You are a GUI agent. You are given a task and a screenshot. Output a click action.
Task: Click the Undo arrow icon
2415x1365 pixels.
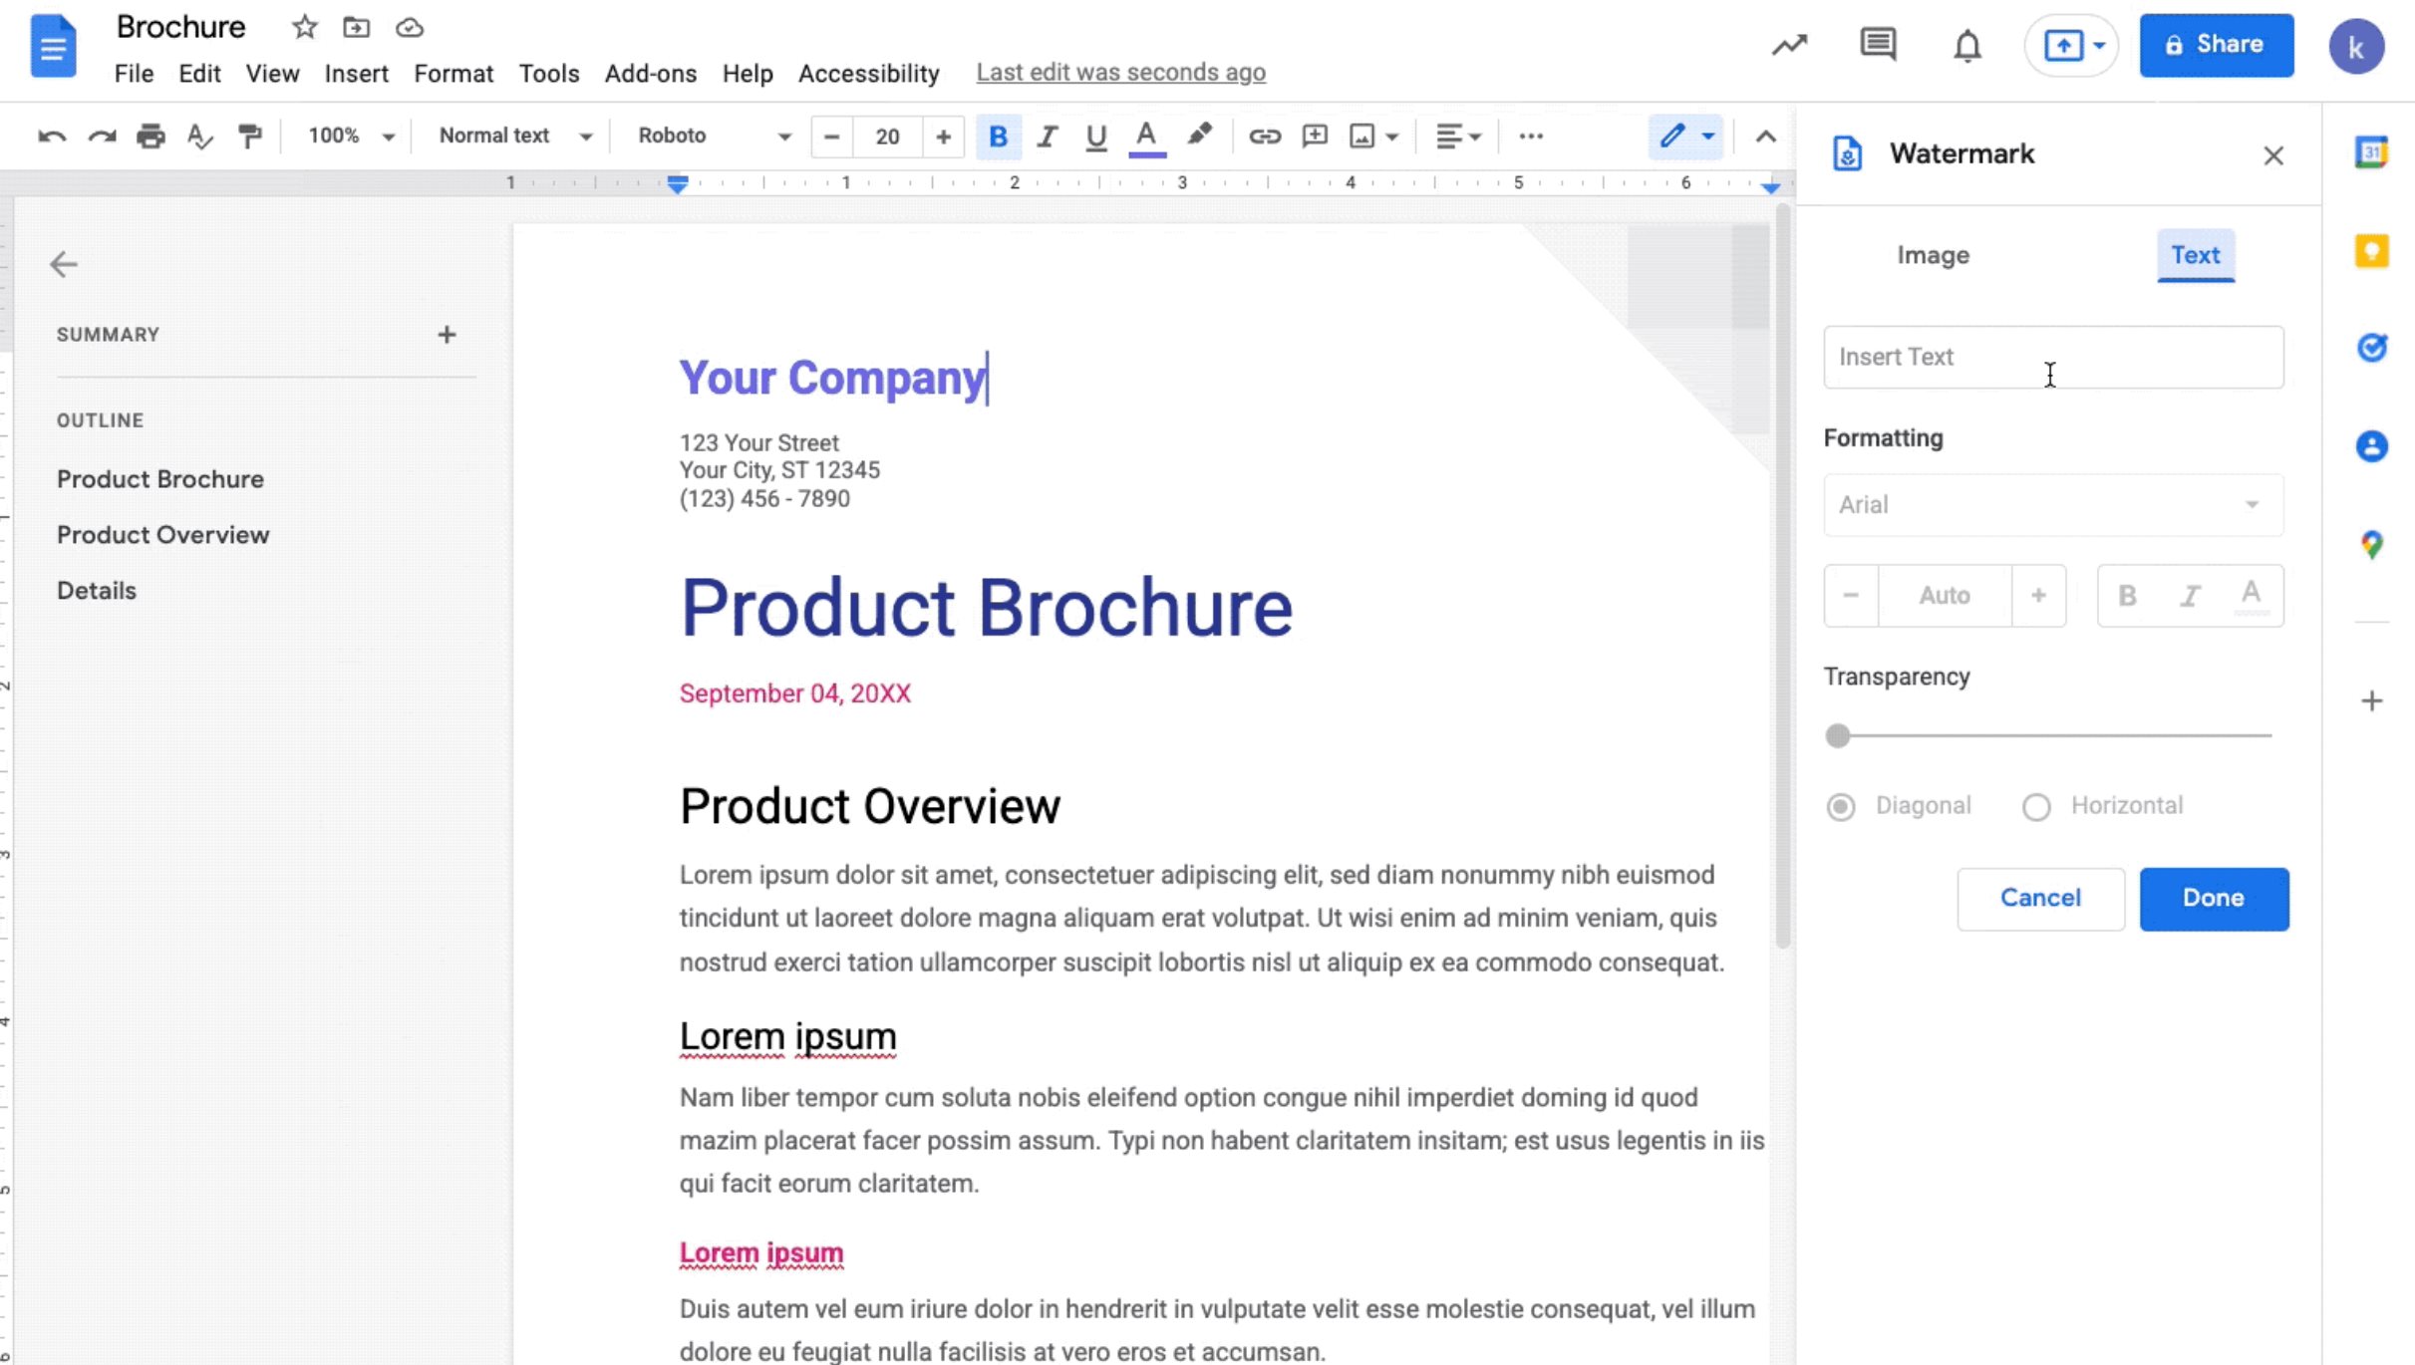[52, 136]
